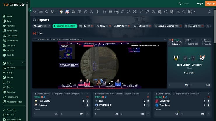This screenshot has width=216, height=121.
Task: Bet on ENTERPRISE at odds 1.10
Action: [x=167, y=114]
